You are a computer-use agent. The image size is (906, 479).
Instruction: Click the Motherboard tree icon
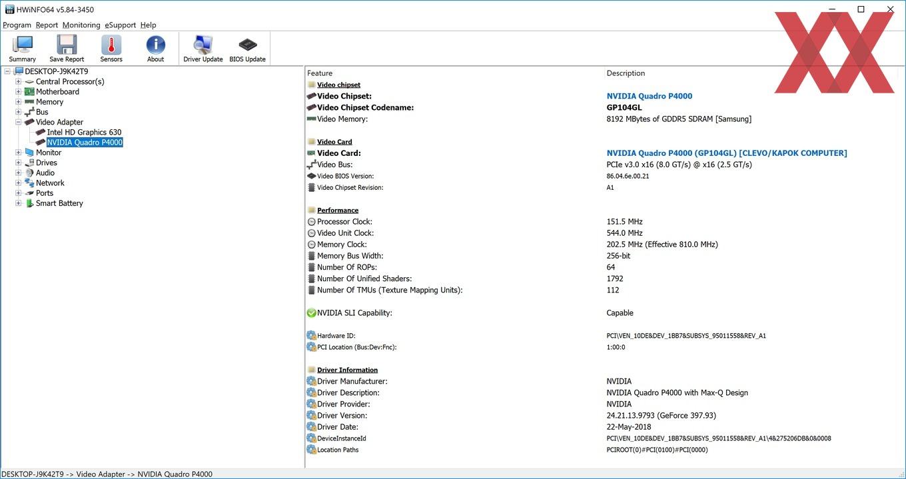[29, 91]
